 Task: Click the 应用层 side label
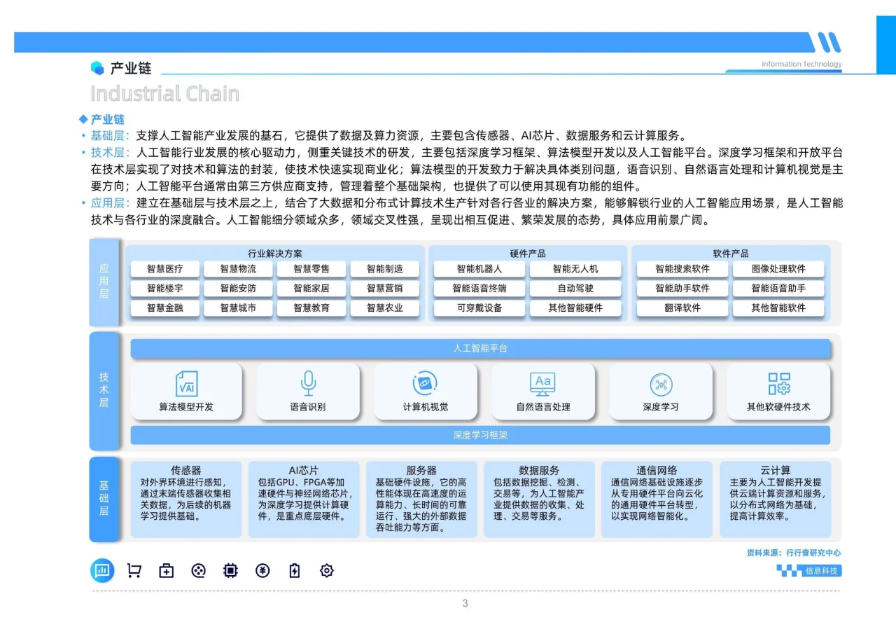point(104,282)
